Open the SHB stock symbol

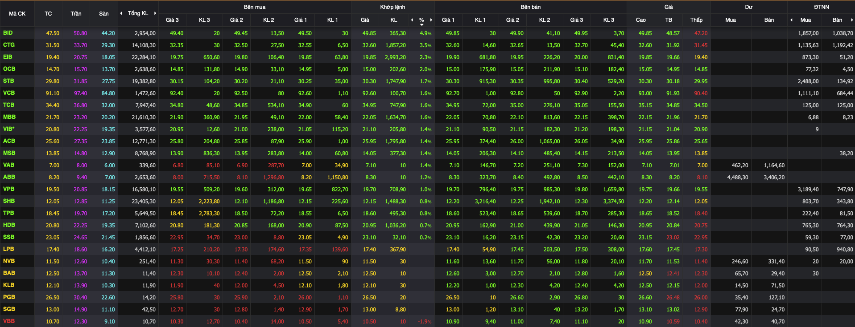[9, 201]
